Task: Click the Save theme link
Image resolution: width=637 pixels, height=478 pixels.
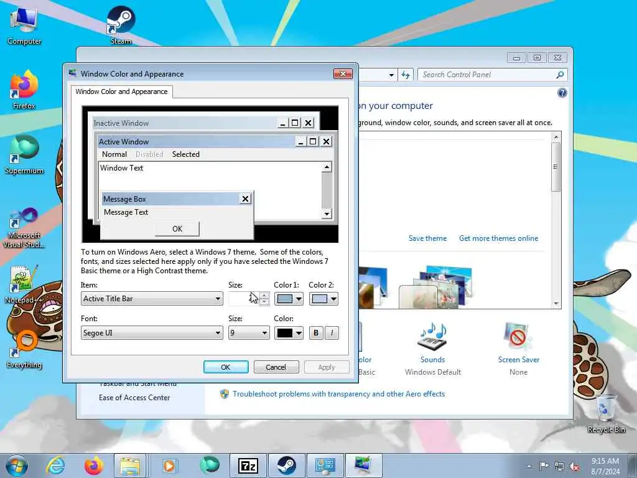Action: [427, 238]
